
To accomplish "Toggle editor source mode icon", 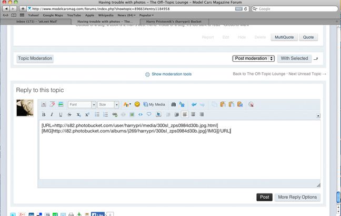I will 44,104.
